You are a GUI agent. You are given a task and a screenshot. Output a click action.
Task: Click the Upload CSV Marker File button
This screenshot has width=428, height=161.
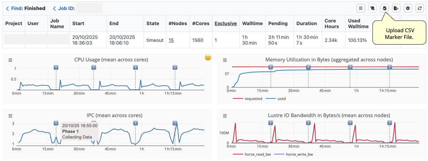point(385,8)
